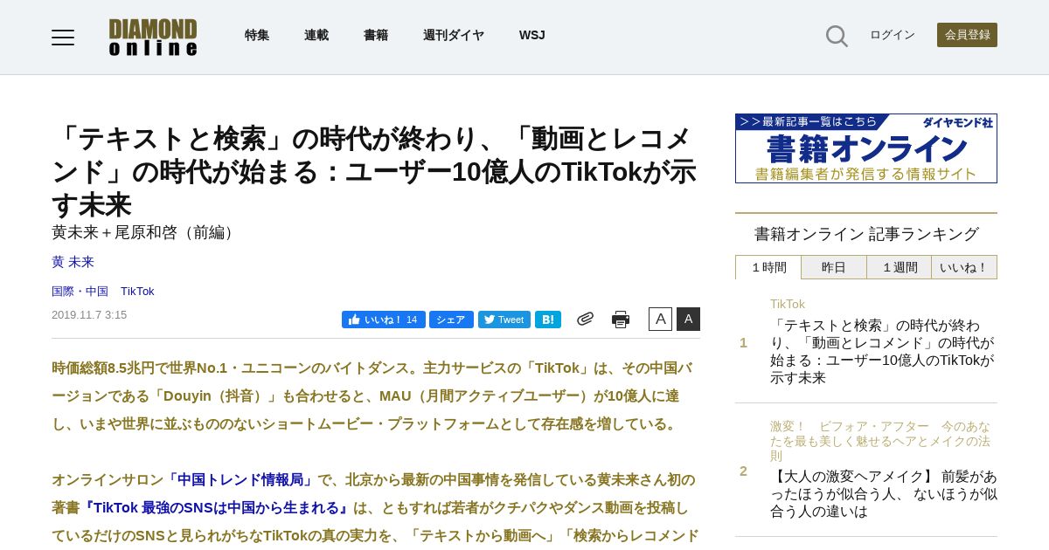Open the TikTok 最強のSNS book link
Viewport: 1049px width, 550px height.
pyautogui.click(x=218, y=507)
